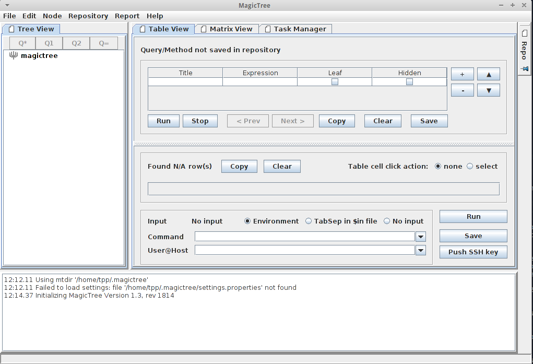Choose the 'TabSep in $in file' input option
The width and height of the screenshot is (533, 364).
[x=341, y=221]
